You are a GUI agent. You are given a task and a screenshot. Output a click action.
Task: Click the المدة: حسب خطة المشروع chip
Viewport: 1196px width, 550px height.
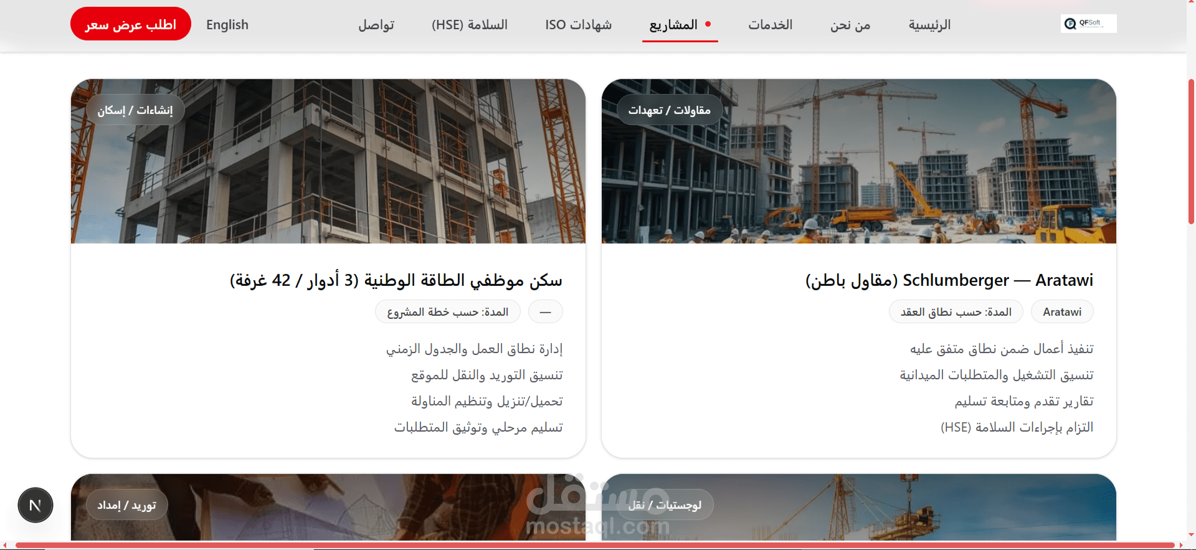click(448, 312)
